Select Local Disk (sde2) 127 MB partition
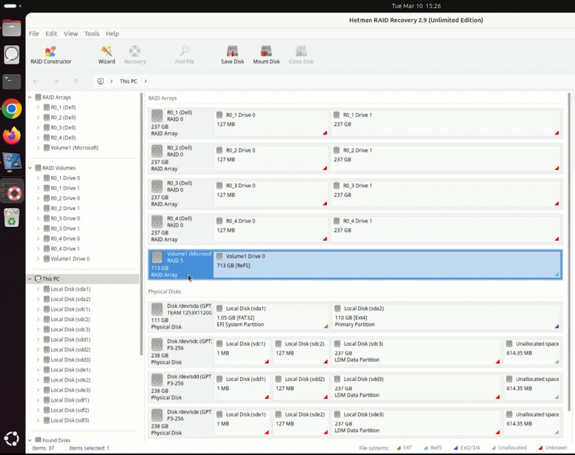 (301, 422)
